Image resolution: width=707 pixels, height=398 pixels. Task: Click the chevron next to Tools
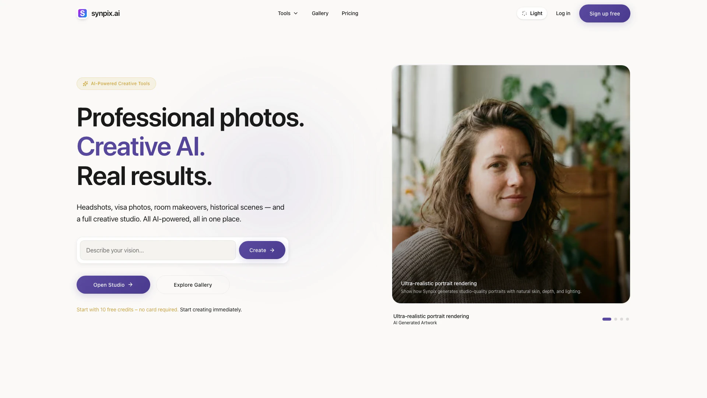[x=296, y=13]
